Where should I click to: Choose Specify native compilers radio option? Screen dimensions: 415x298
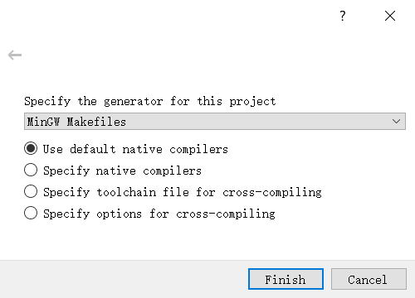coord(31,170)
